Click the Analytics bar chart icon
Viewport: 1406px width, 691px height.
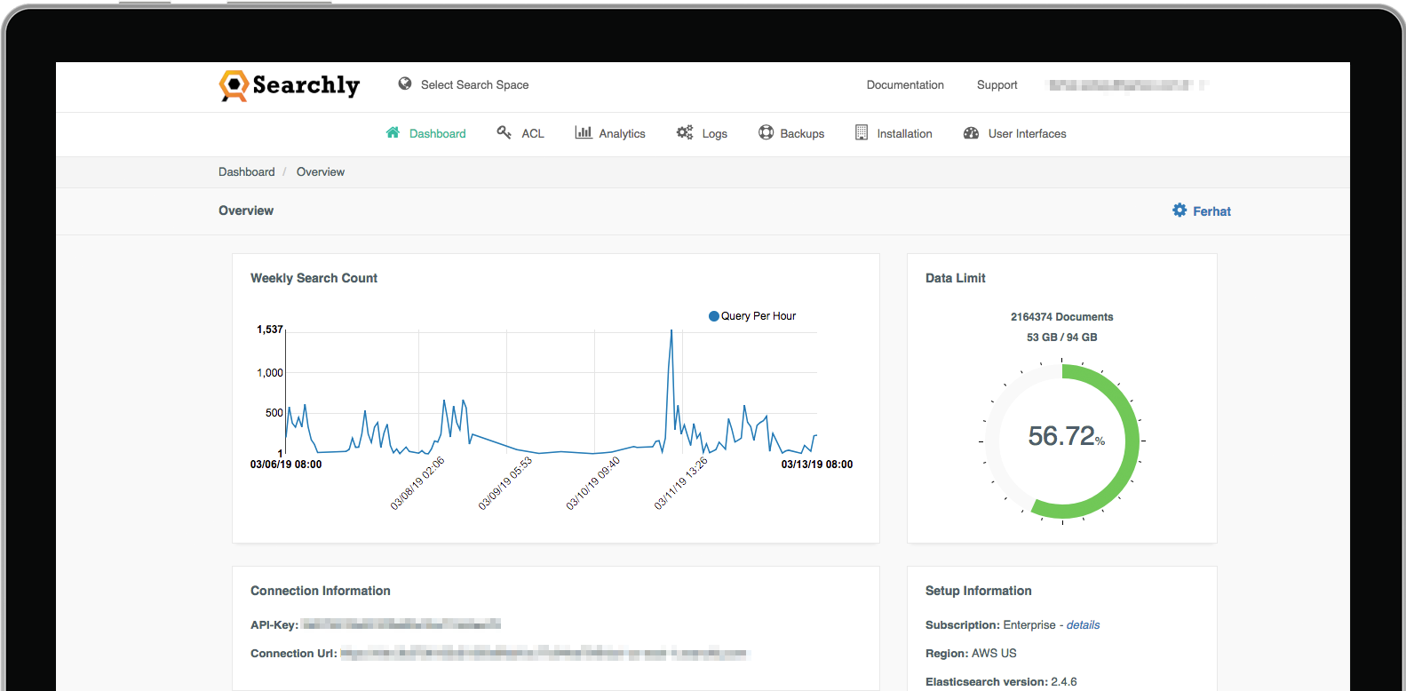point(584,132)
